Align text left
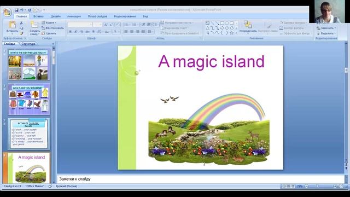Image resolution: width=350 pixels, height=197 pixels. click(x=126, y=32)
